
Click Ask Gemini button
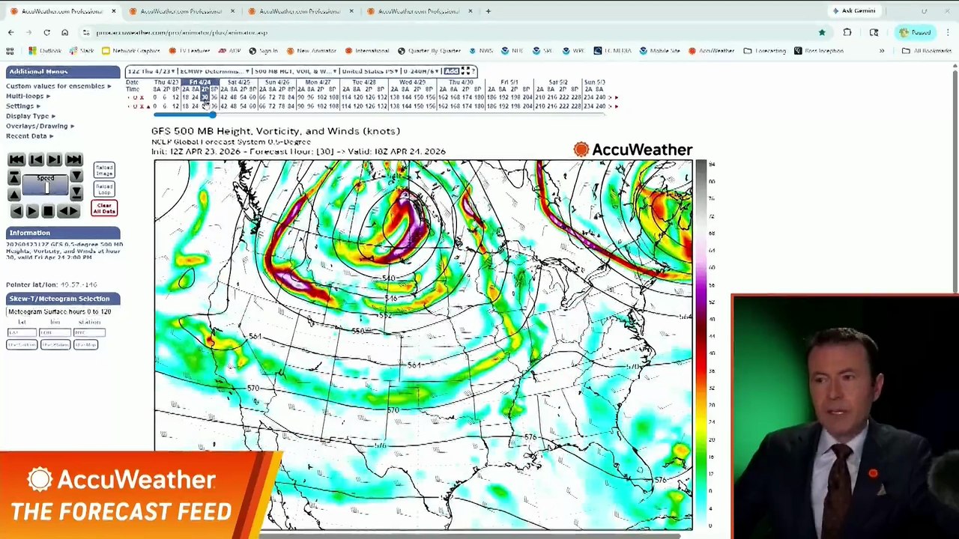click(x=853, y=11)
